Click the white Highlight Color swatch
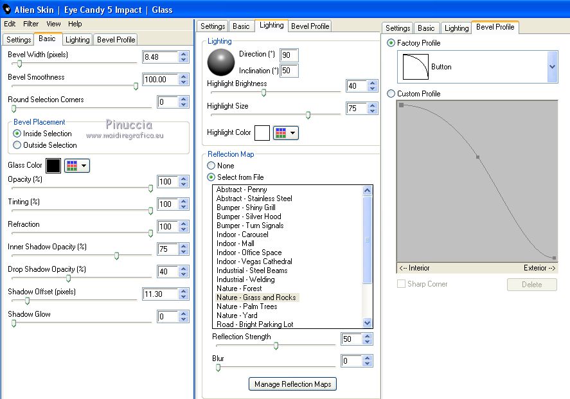 coord(262,133)
